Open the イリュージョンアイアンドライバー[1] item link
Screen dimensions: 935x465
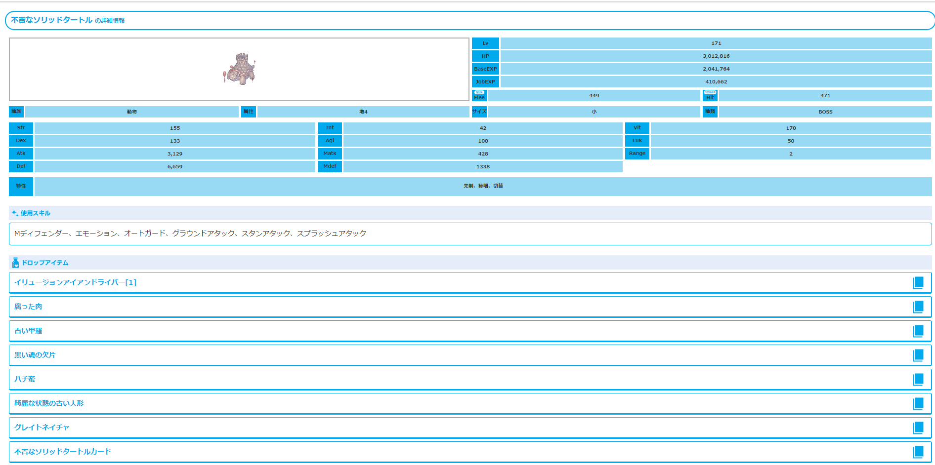tap(75, 282)
